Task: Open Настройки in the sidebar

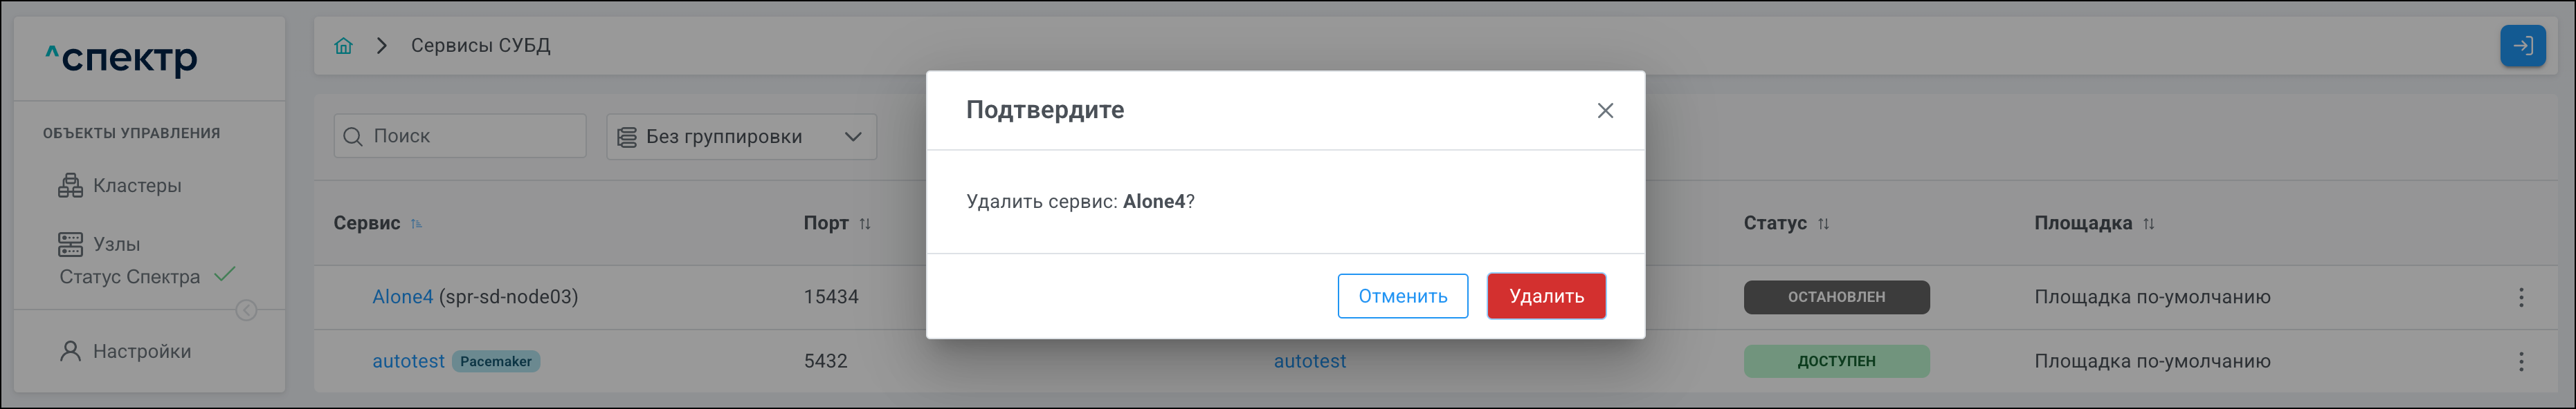Action: pos(141,351)
